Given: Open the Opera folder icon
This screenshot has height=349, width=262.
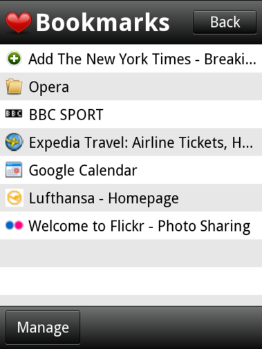Looking at the screenshot, I should (14, 86).
